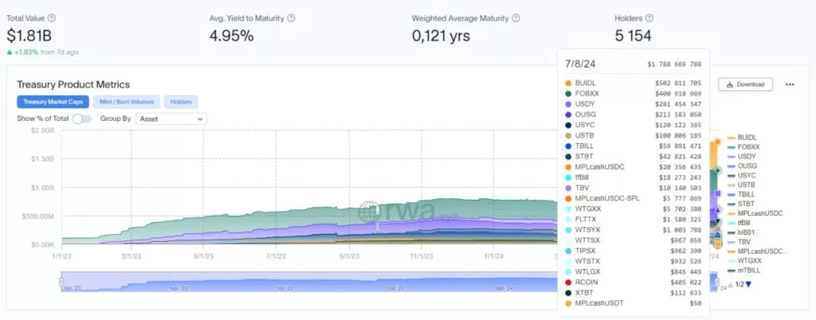The width and height of the screenshot is (816, 320).
Task: Click the left handle of range slider
Action: (x=61, y=282)
